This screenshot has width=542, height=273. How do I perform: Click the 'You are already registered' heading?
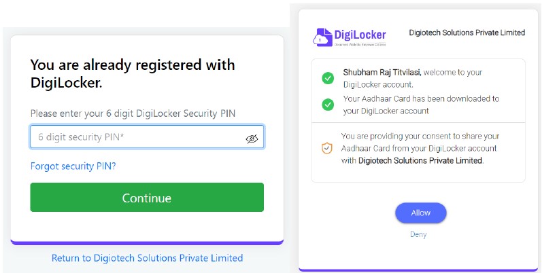pos(133,73)
